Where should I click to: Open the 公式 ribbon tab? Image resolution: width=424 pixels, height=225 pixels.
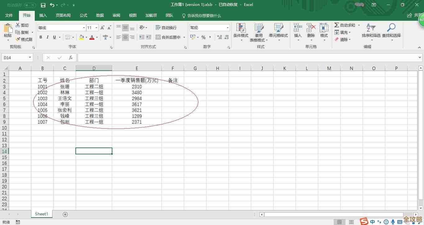click(x=83, y=15)
